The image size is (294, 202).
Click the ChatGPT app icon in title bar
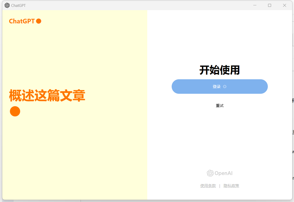pyautogui.click(x=7, y=5)
